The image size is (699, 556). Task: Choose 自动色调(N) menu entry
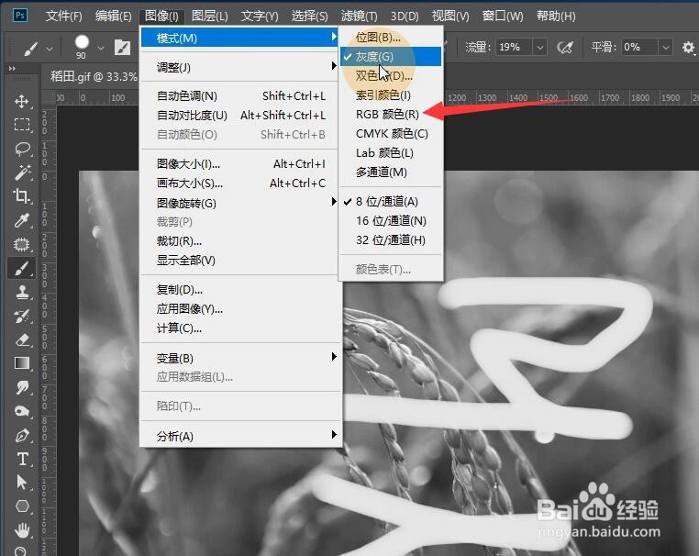[239, 95]
